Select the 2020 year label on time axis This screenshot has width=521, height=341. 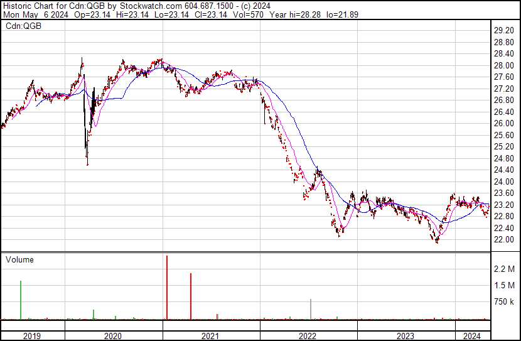pyautogui.click(x=113, y=336)
